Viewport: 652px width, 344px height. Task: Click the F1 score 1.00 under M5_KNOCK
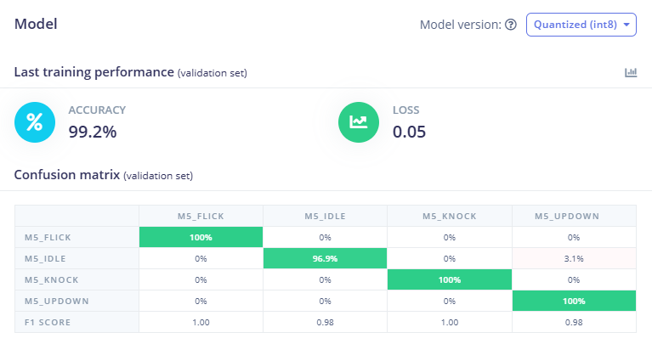[450, 322]
